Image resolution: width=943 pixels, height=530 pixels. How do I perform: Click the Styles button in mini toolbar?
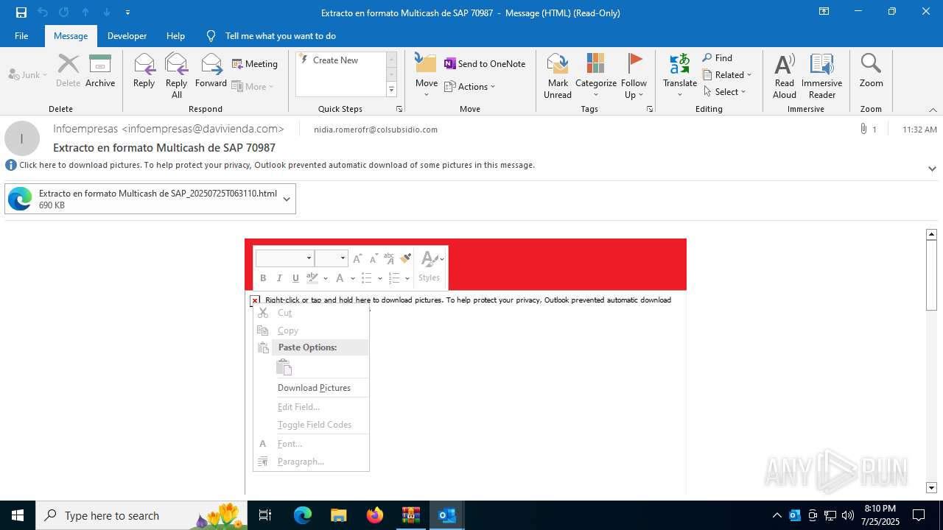click(x=430, y=267)
